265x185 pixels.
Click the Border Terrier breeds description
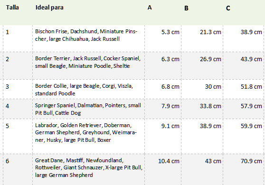pyautogui.click(x=88, y=62)
